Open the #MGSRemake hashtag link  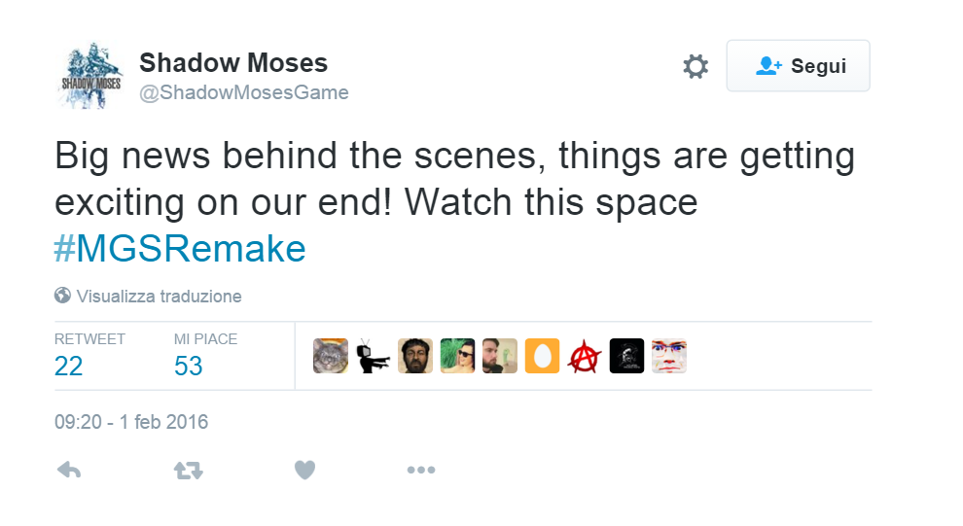click(x=180, y=249)
